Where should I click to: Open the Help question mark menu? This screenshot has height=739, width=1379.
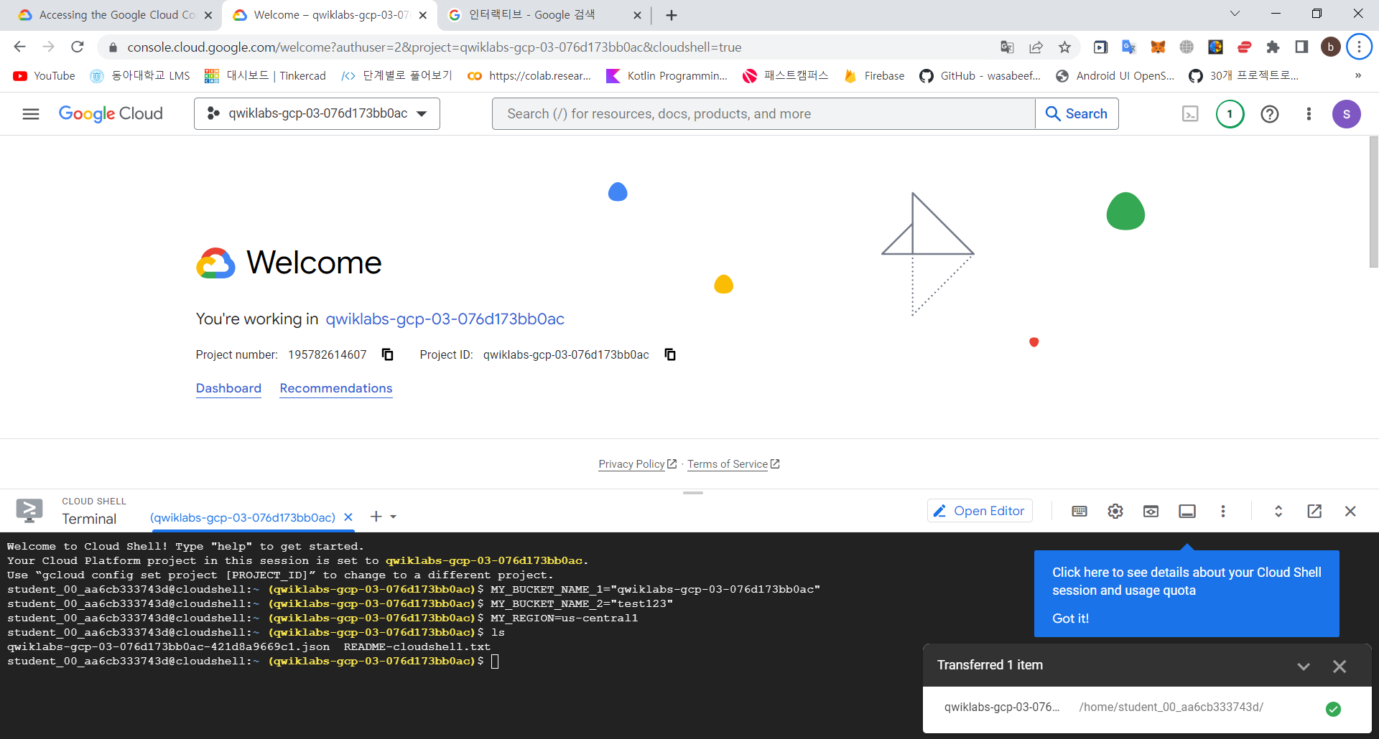pos(1269,114)
